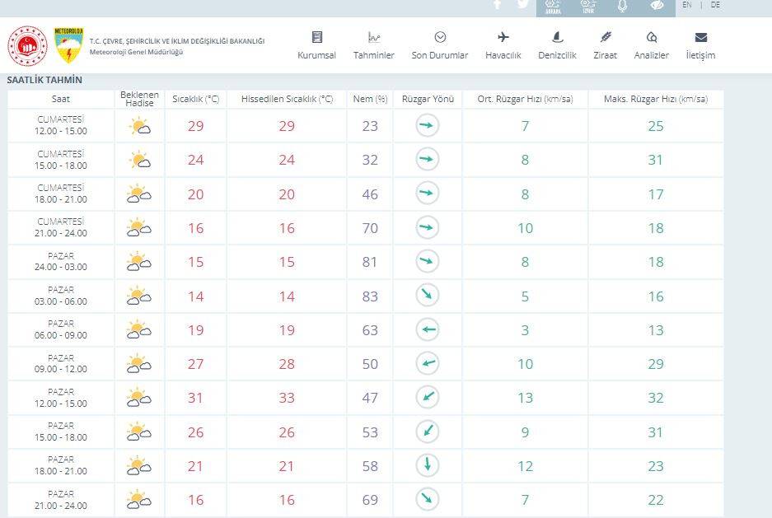Open the İzmir radar icon
Screen dimensions: 772x518
[x=587, y=6]
